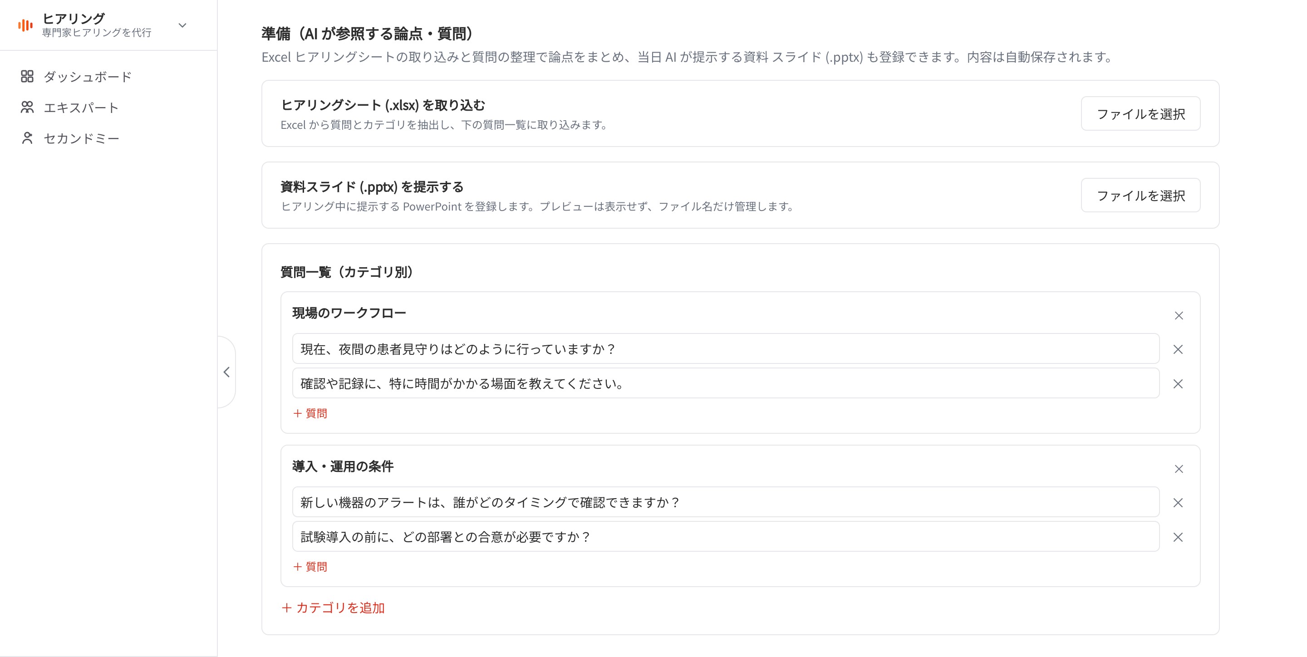Remove question 確認や記録に、特に時間がかかる場面
The height and width of the screenshot is (657, 1307).
[x=1178, y=384]
